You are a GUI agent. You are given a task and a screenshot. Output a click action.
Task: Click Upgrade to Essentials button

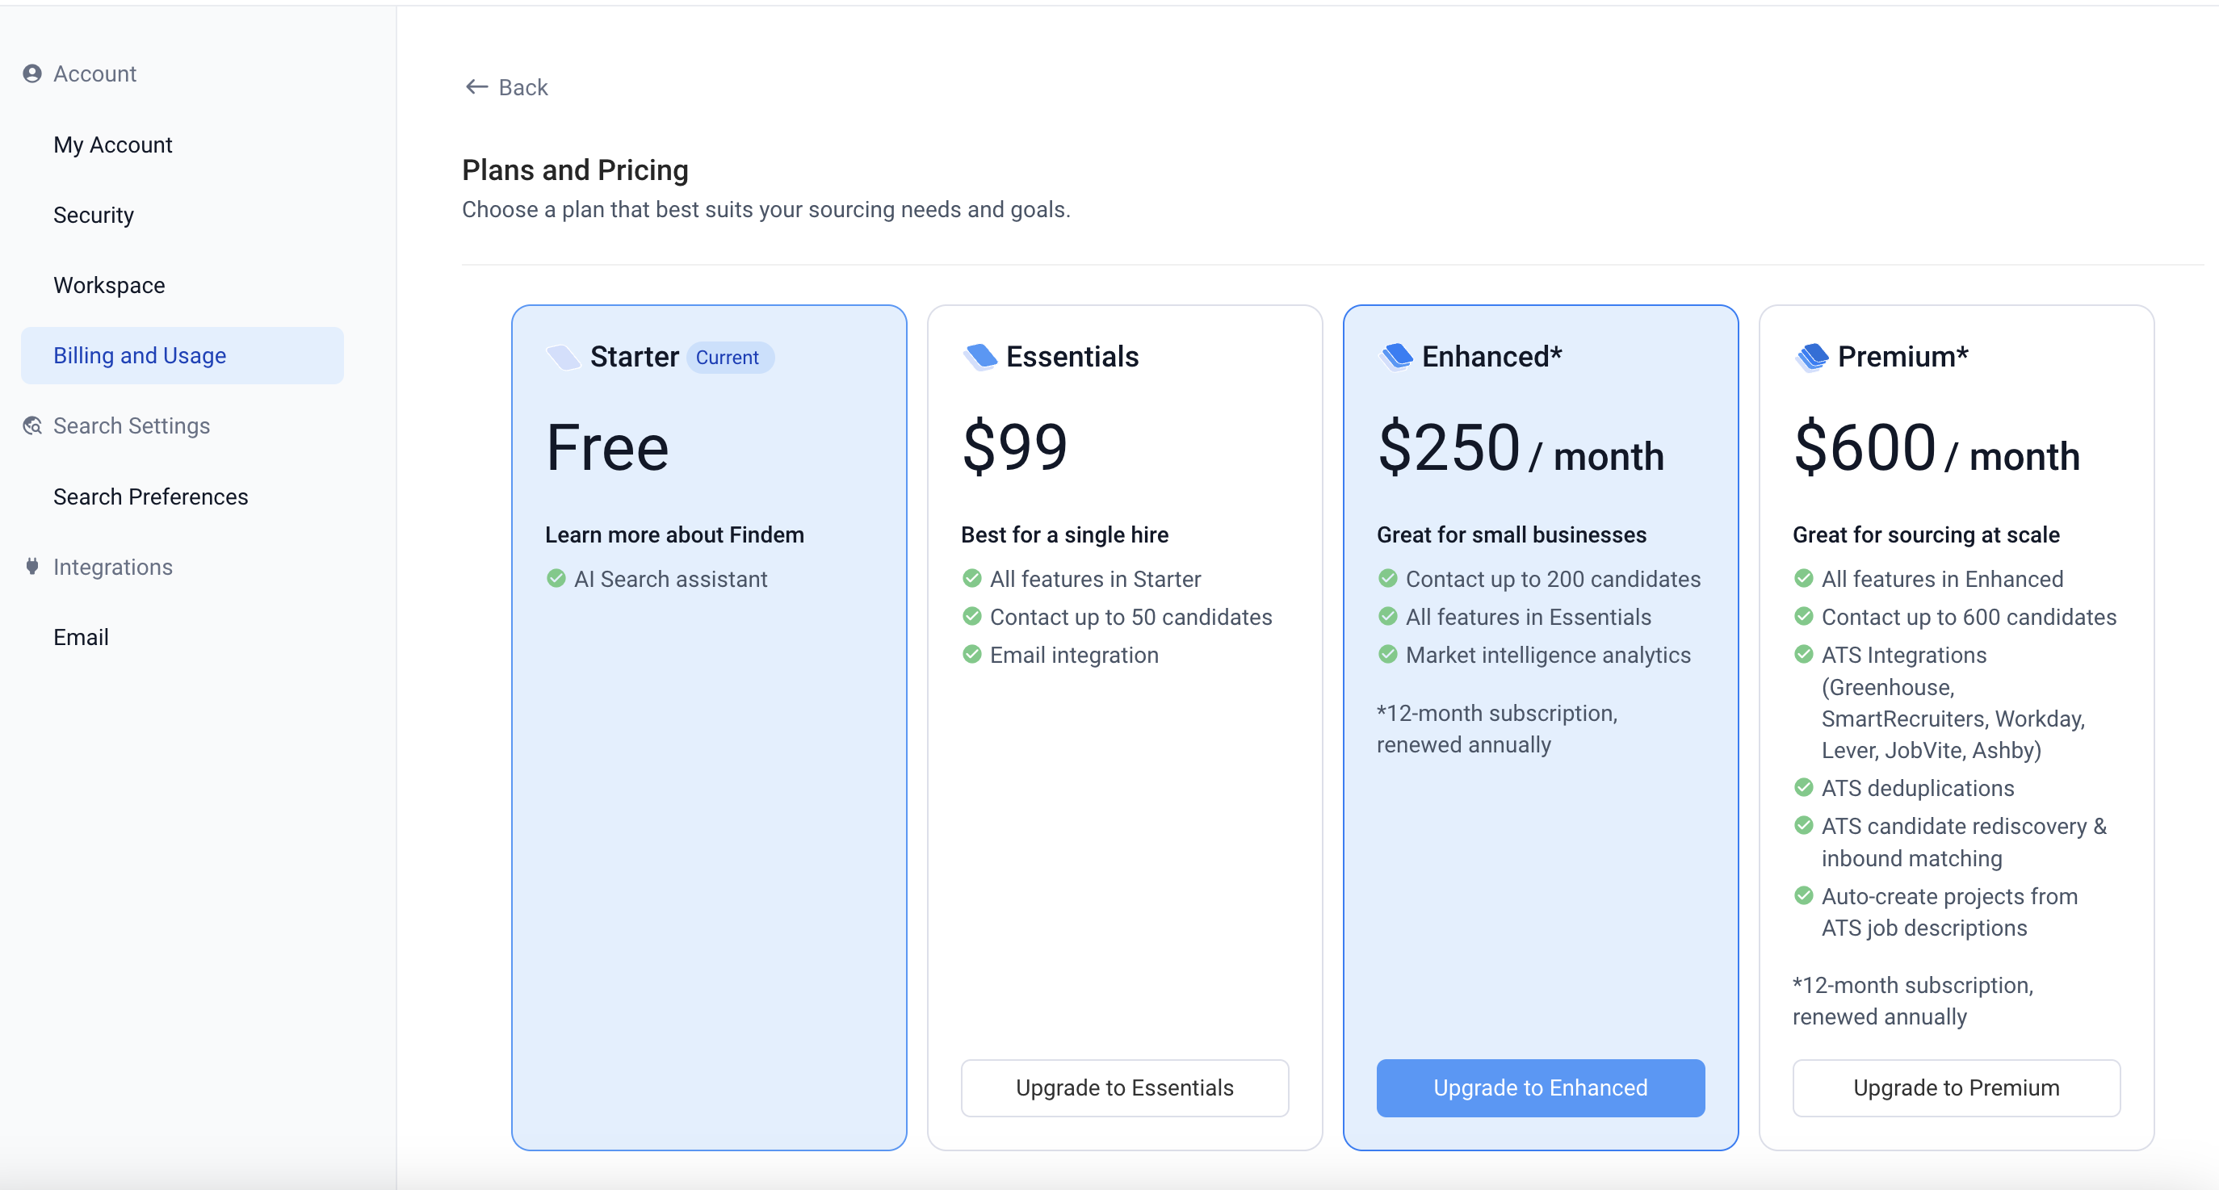(1125, 1088)
